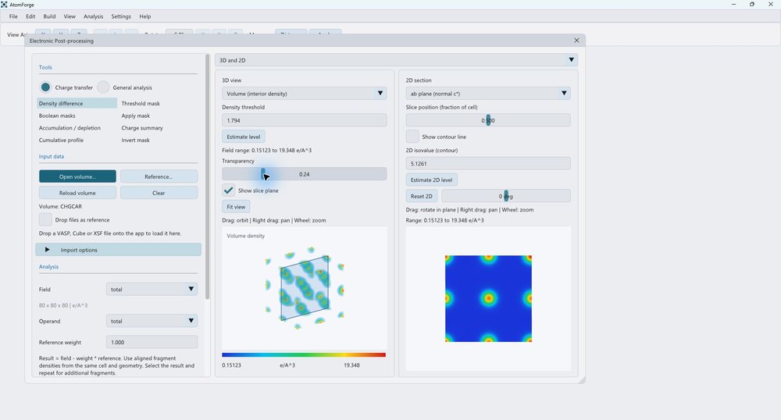The width and height of the screenshot is (781, 420).
Task: Click the 2D section density map
Action: [488, 298]
